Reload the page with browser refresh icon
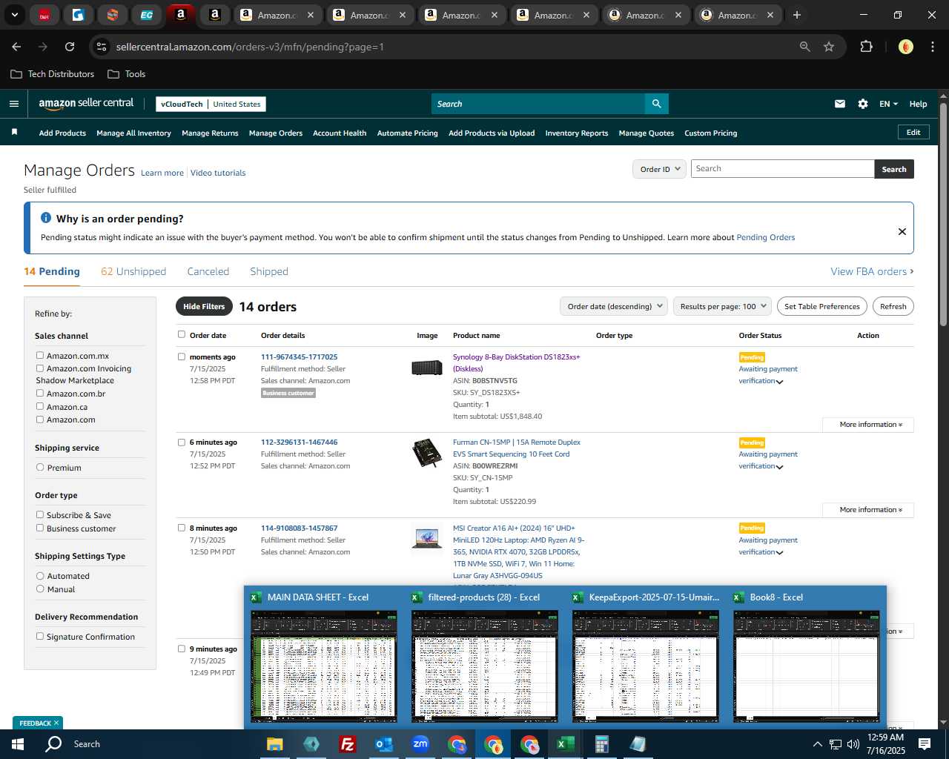Image resolution: width=949 pixels, height=759 pixels. (70, 47)
